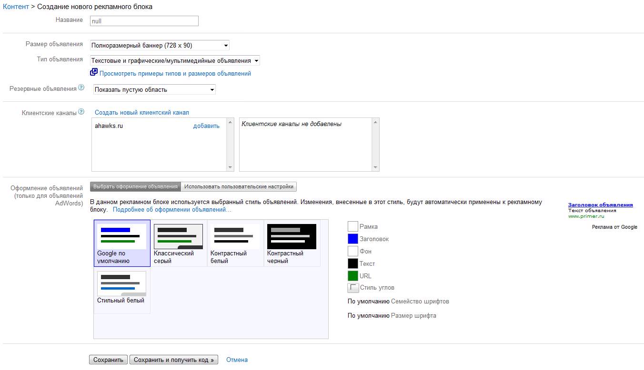Click the external examples icon

coord(94,73)
